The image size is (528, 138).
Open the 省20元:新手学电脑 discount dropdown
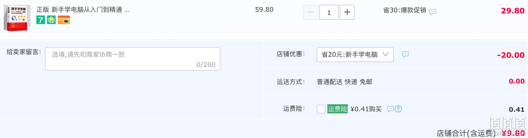pos(355,55)
